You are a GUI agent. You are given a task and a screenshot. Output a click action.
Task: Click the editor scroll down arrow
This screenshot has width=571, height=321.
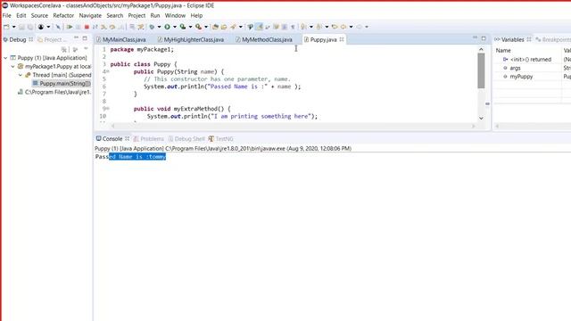pyautogui.click(x=482, y=118)
